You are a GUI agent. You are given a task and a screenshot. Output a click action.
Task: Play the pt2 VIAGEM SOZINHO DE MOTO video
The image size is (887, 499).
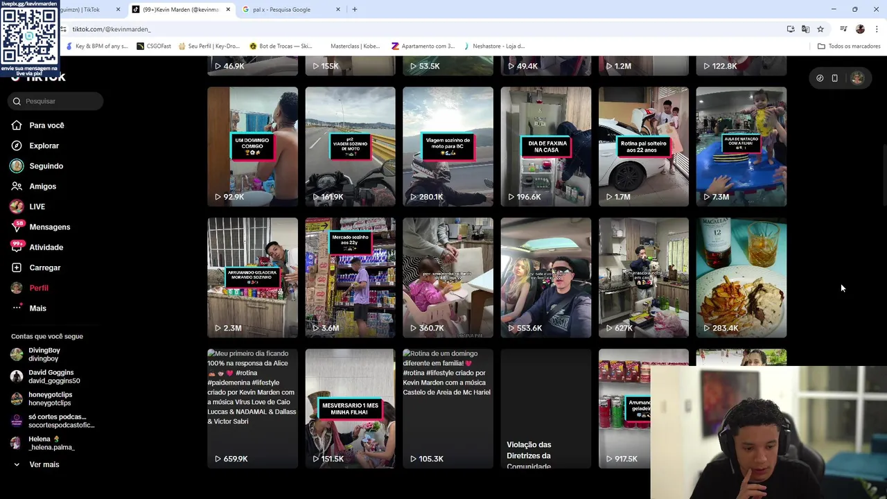pos(350,146)
